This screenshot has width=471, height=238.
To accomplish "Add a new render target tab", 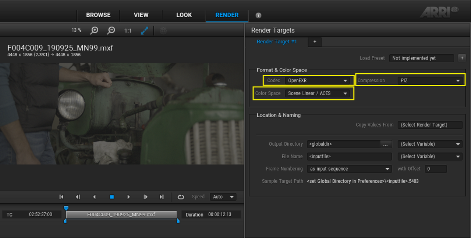I will coord(315,42).
